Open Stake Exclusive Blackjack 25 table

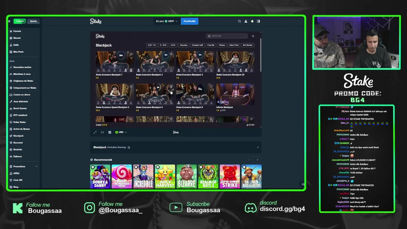pyautogui.click(x=235, y=62)
